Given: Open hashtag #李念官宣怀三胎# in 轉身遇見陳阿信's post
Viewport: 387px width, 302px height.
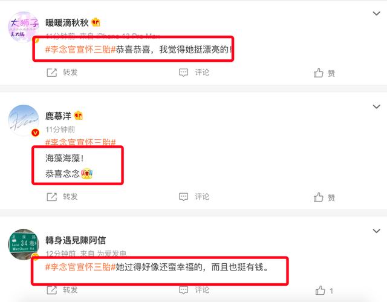Looking at the screenshot, I should coord(80,267).
